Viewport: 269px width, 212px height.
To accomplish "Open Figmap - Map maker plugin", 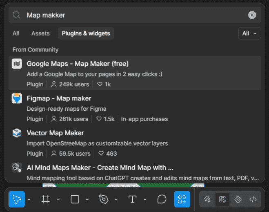I will click(x=135, y=108).
